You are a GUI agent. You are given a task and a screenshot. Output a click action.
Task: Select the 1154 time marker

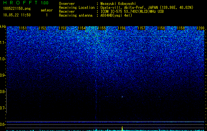coord(82,28)
